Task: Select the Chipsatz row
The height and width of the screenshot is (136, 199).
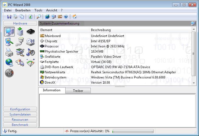Action: tap(115, 41)
